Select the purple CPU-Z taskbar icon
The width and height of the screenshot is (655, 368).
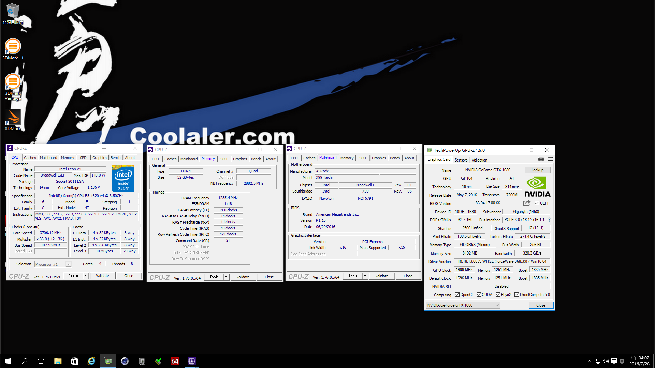tap(192, 361)
